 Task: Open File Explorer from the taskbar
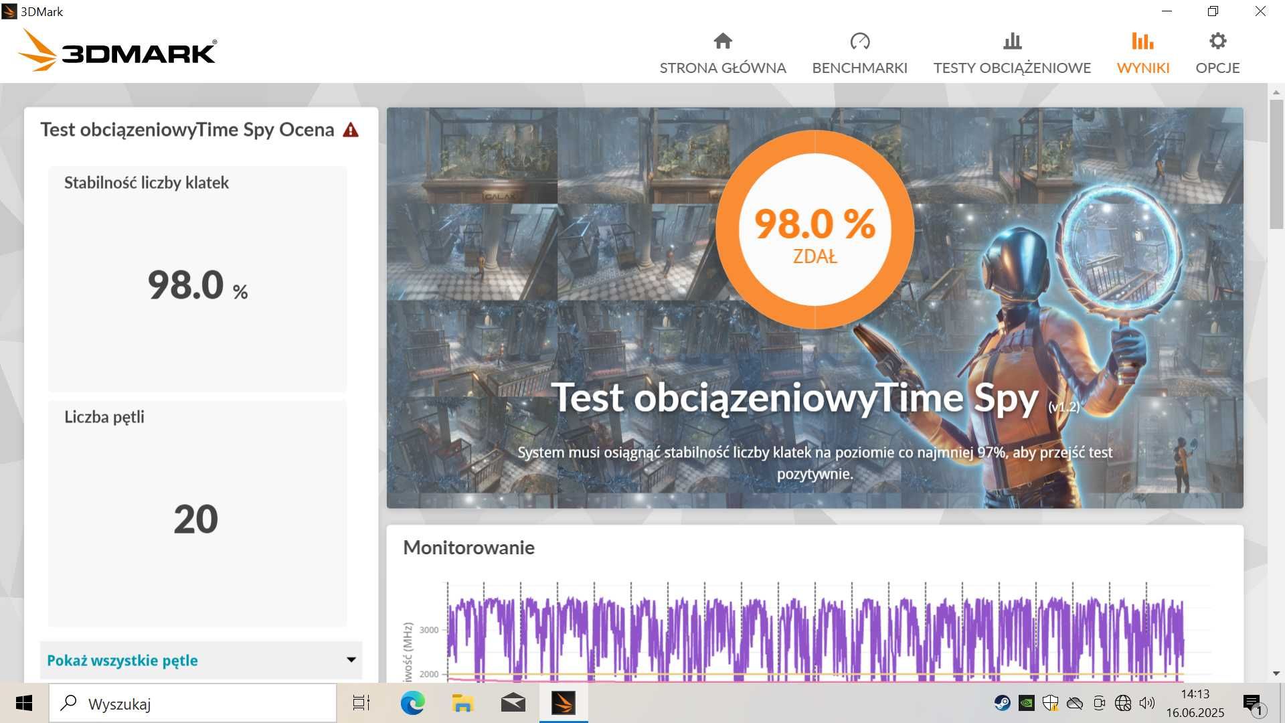(462, 703)
